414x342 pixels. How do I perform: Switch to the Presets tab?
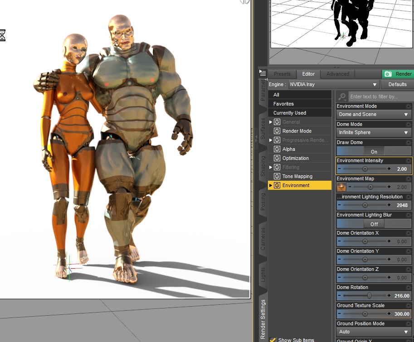[282, 74]
